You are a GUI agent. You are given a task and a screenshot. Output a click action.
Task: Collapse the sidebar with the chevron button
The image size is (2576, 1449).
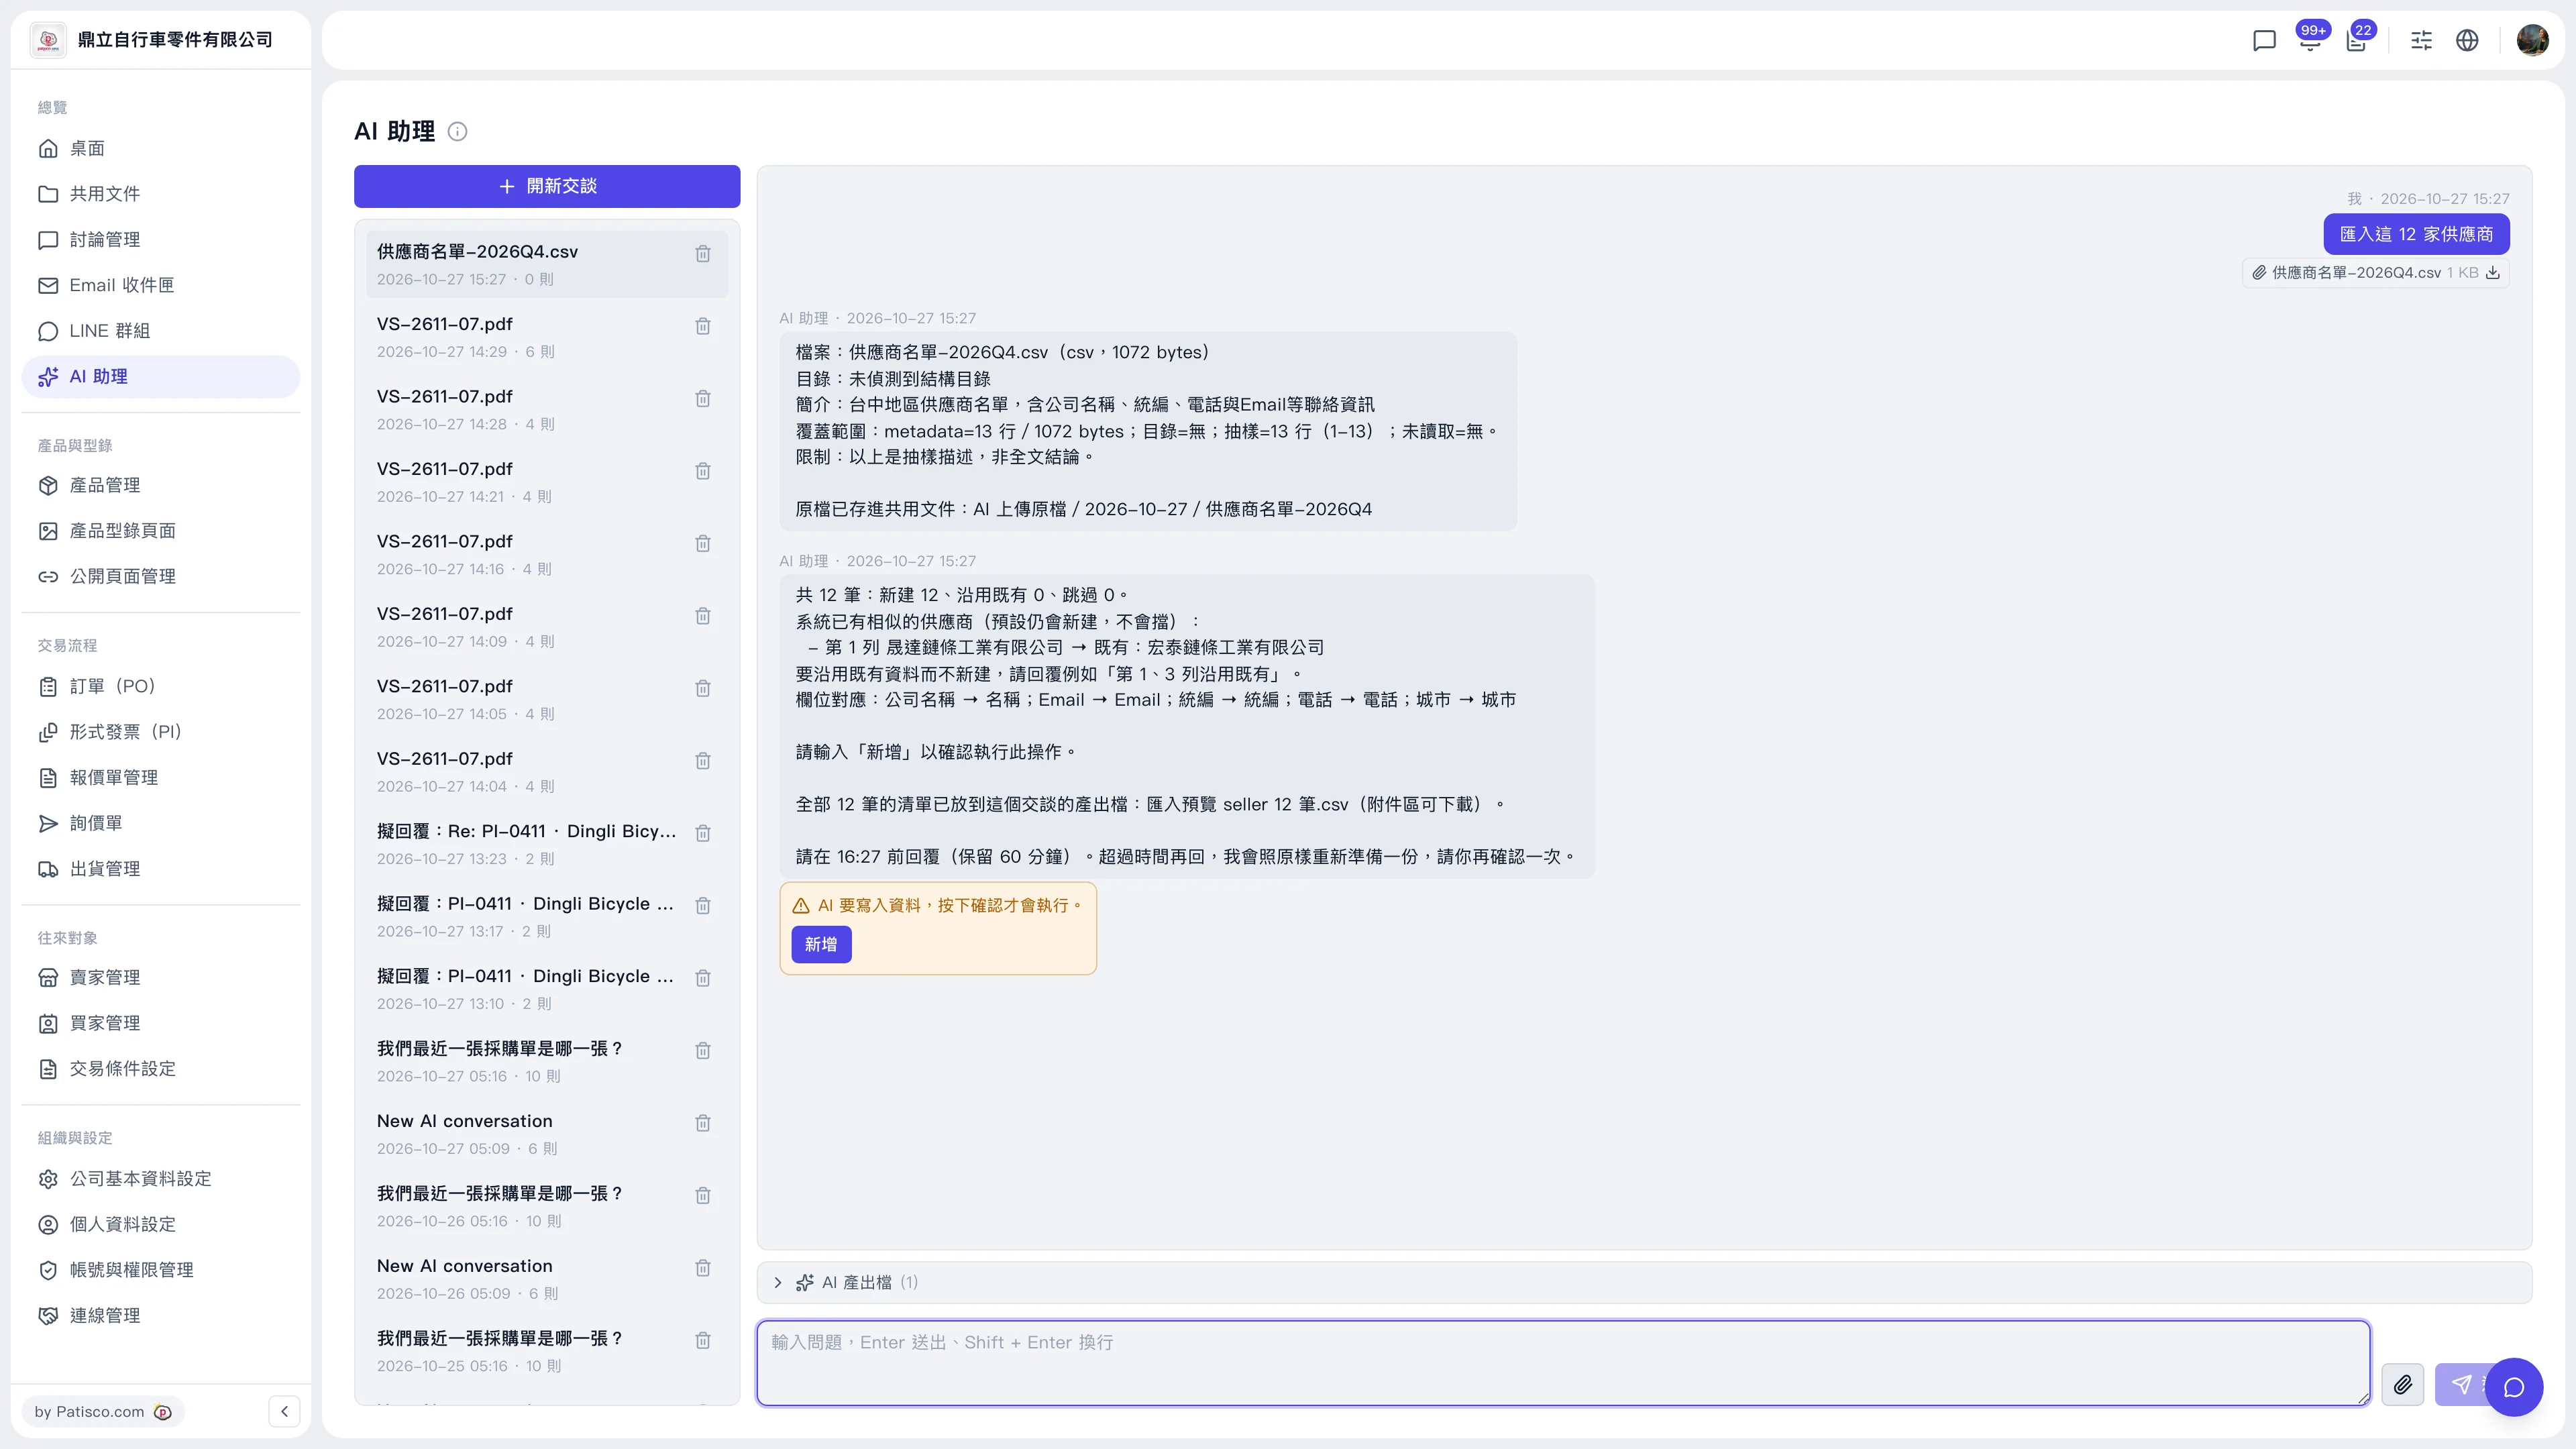coord(284,1411)
